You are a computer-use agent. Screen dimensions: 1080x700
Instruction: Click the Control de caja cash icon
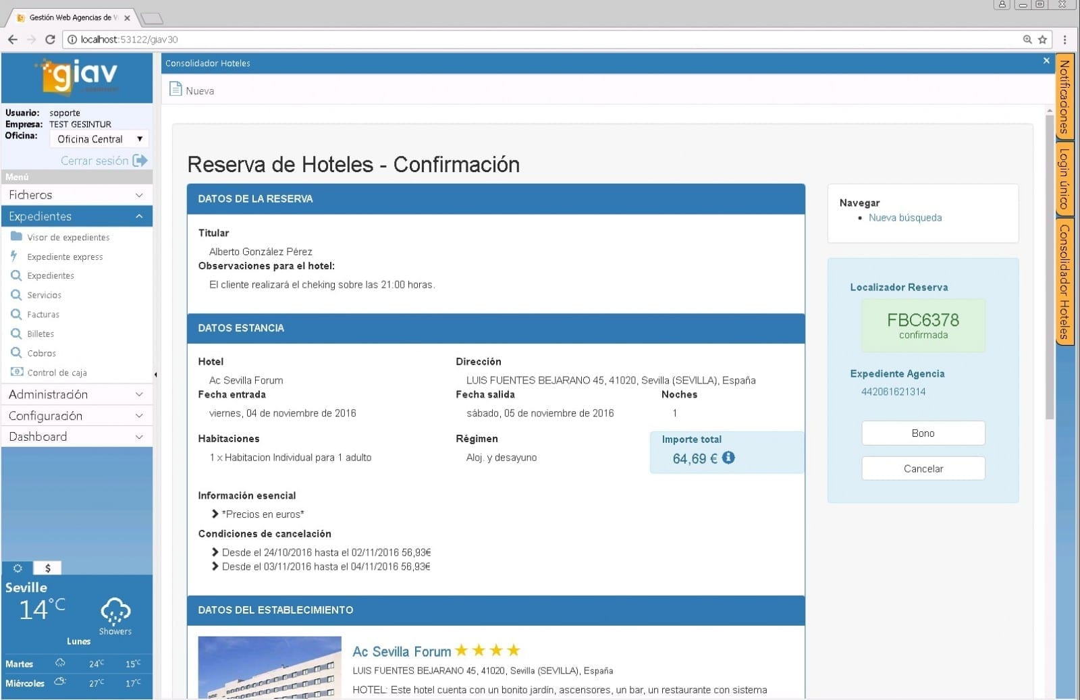pos(17,372)
